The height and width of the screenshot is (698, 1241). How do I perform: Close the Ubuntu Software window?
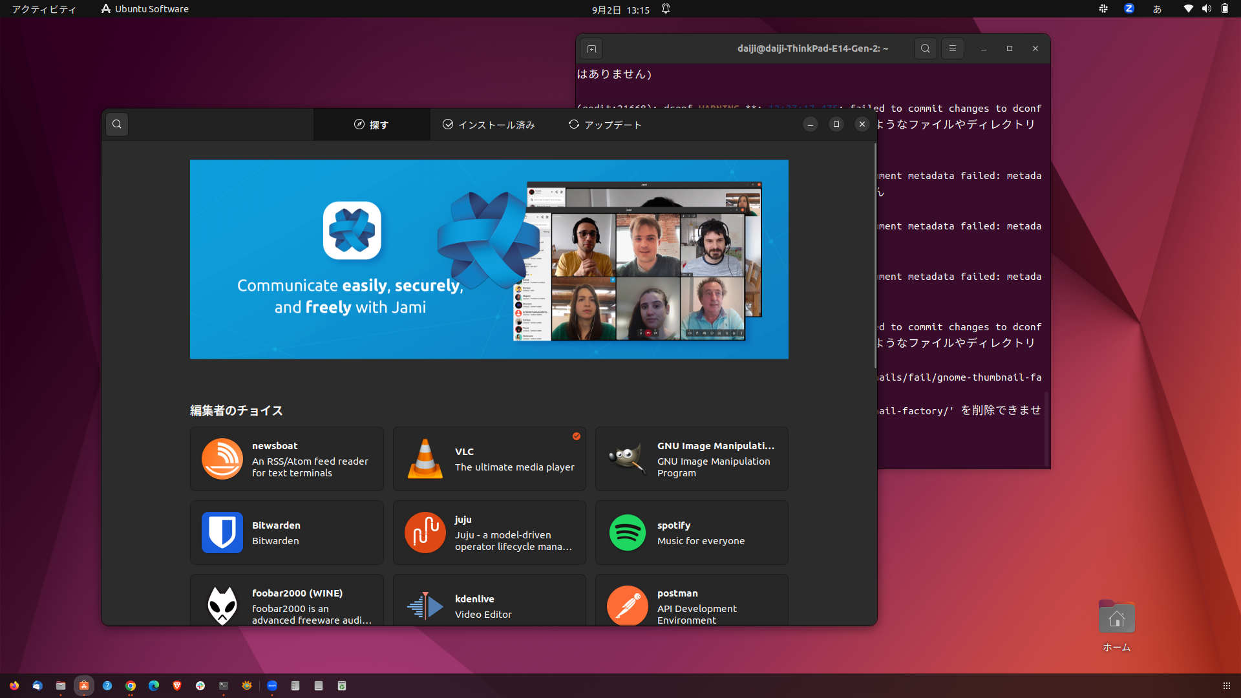(x=862, y=124)
